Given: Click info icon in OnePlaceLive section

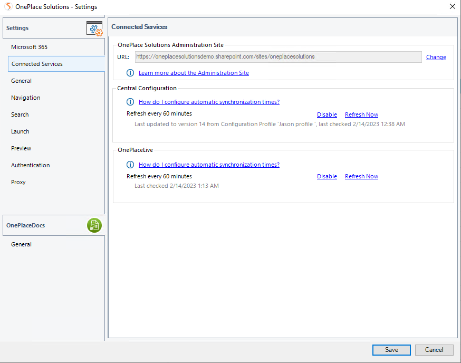Looking at the screenshot, I should 130,165.
